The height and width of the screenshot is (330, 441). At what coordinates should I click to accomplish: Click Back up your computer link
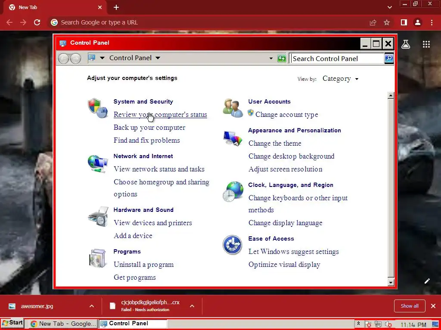coord(149,127)
